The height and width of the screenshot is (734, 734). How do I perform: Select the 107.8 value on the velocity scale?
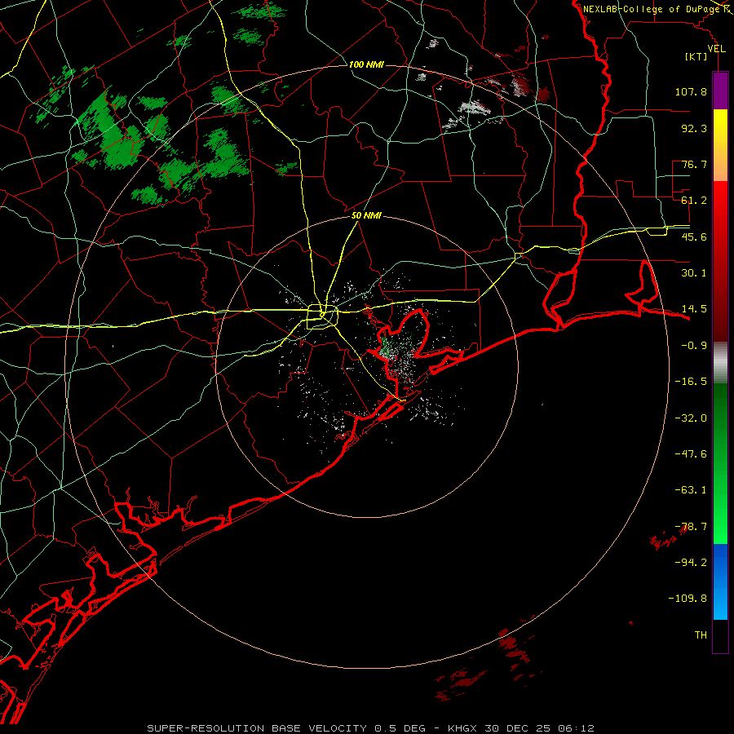[x=691, y=91]
